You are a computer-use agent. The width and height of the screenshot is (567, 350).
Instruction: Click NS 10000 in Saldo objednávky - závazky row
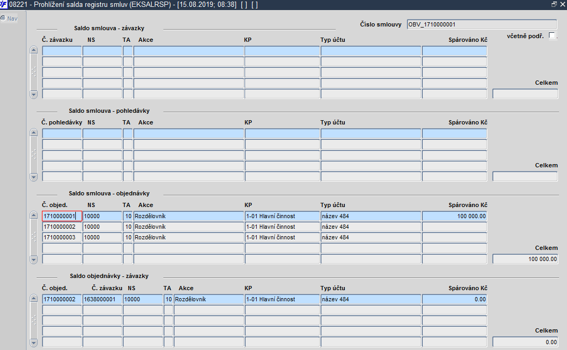point(143,299)
